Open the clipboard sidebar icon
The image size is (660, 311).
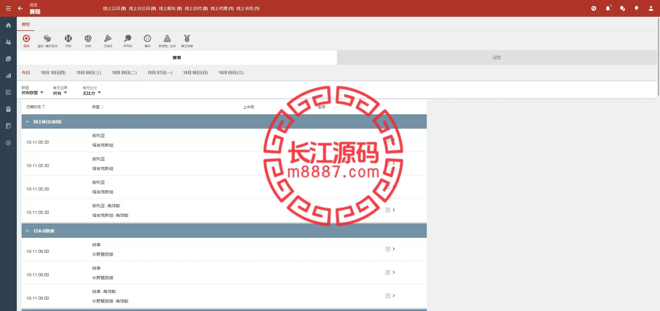pyautogui.click(x=8, y=109)
